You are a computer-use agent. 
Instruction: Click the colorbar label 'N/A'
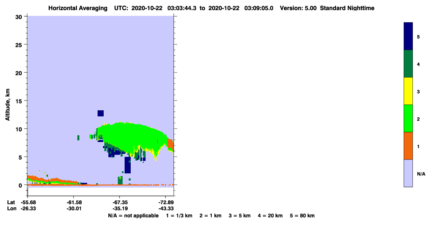(x=421, y=174)
